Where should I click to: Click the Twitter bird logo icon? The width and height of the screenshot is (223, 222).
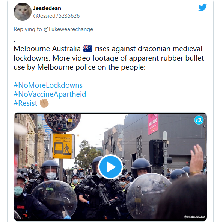point(202,7)
